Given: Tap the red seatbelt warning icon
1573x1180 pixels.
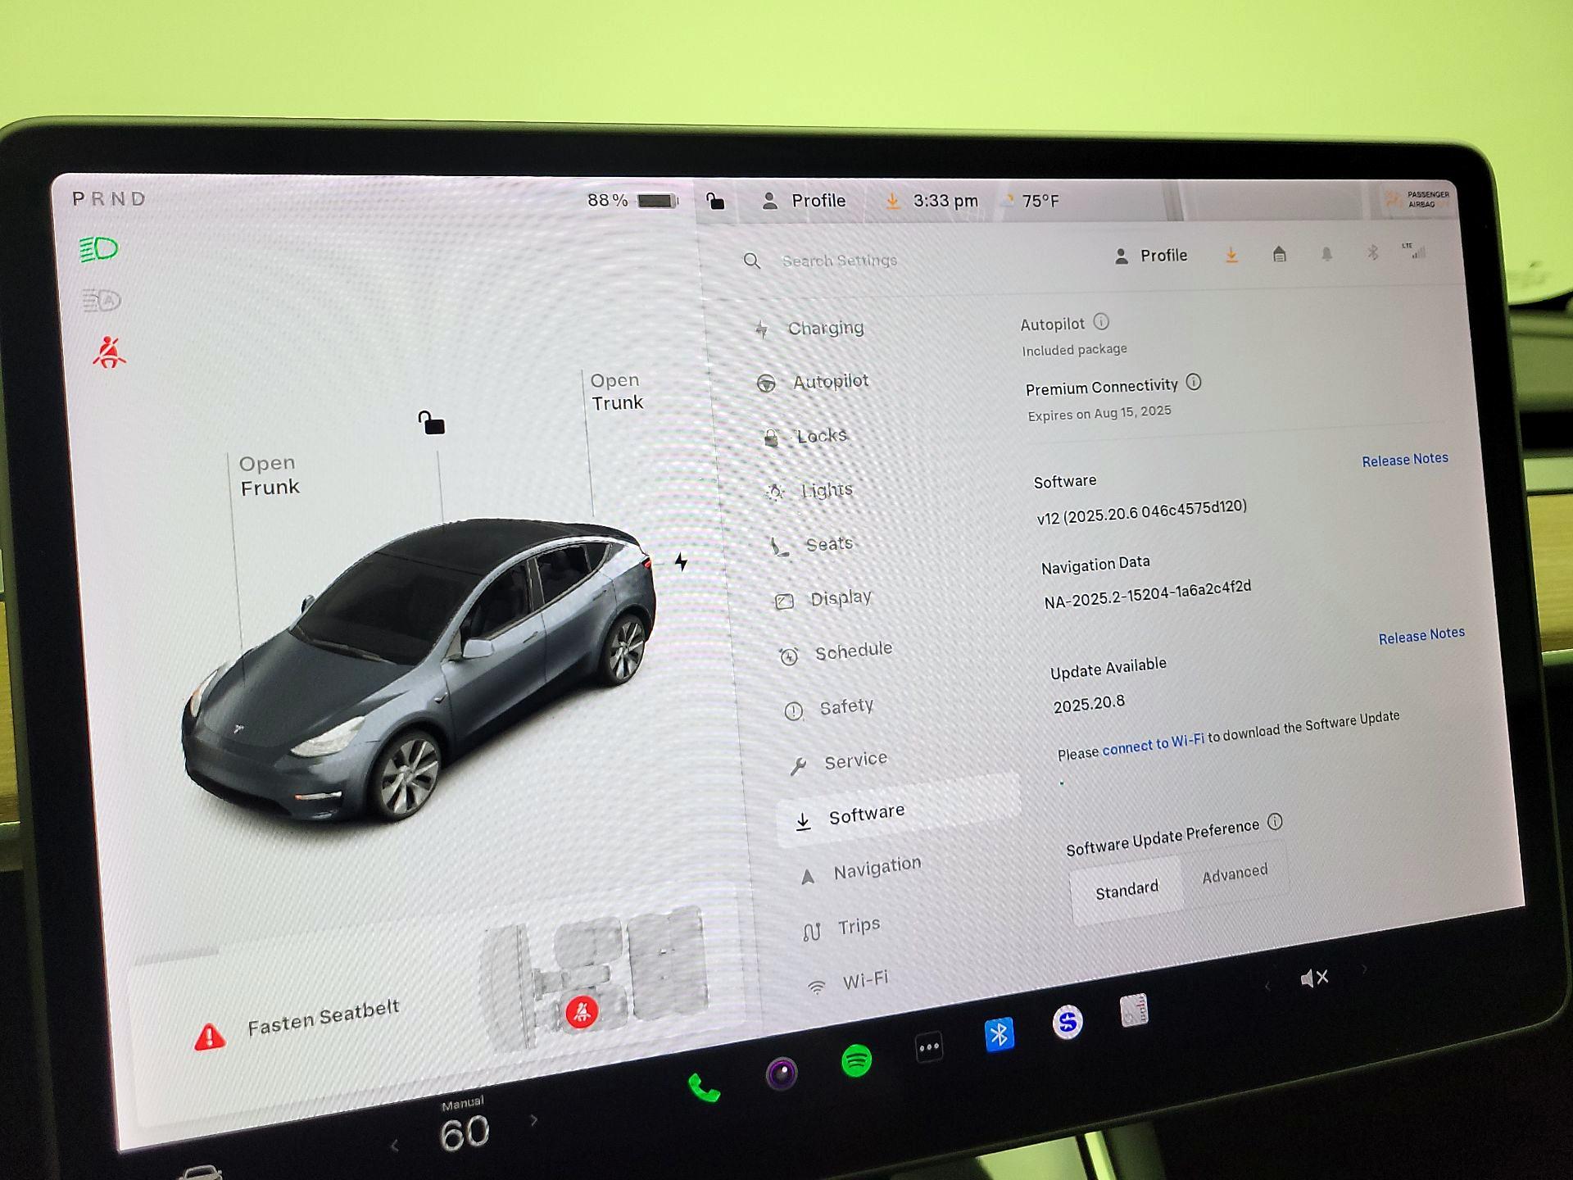Looking at the screenshot, I should 109,352.
